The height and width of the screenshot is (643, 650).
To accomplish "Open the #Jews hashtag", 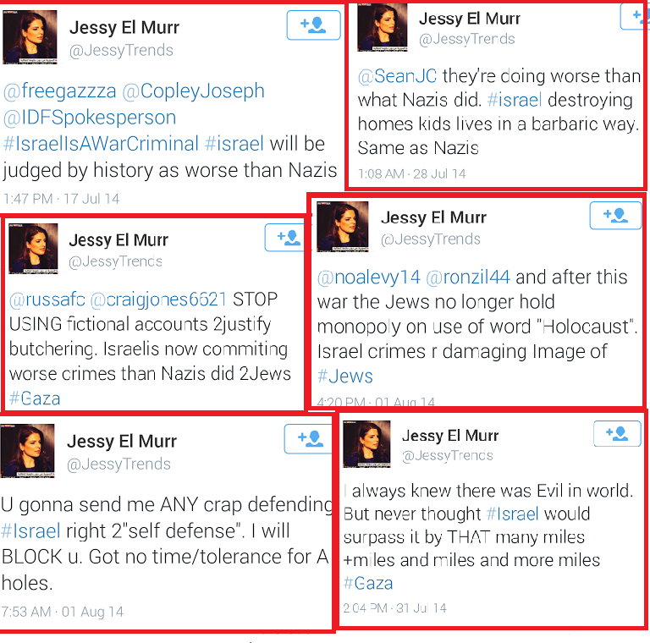I will coord(344,376).
